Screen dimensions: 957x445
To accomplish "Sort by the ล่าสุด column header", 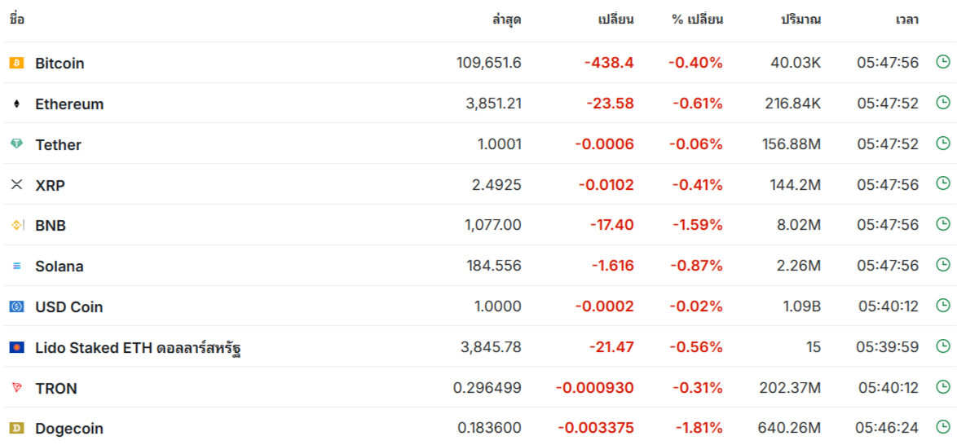I will [x=506, y=20].
